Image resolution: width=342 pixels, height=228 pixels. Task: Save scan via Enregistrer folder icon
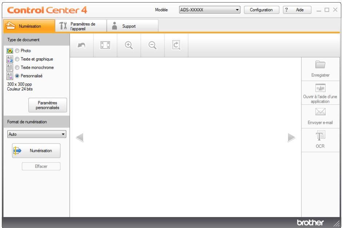(320, 64)
